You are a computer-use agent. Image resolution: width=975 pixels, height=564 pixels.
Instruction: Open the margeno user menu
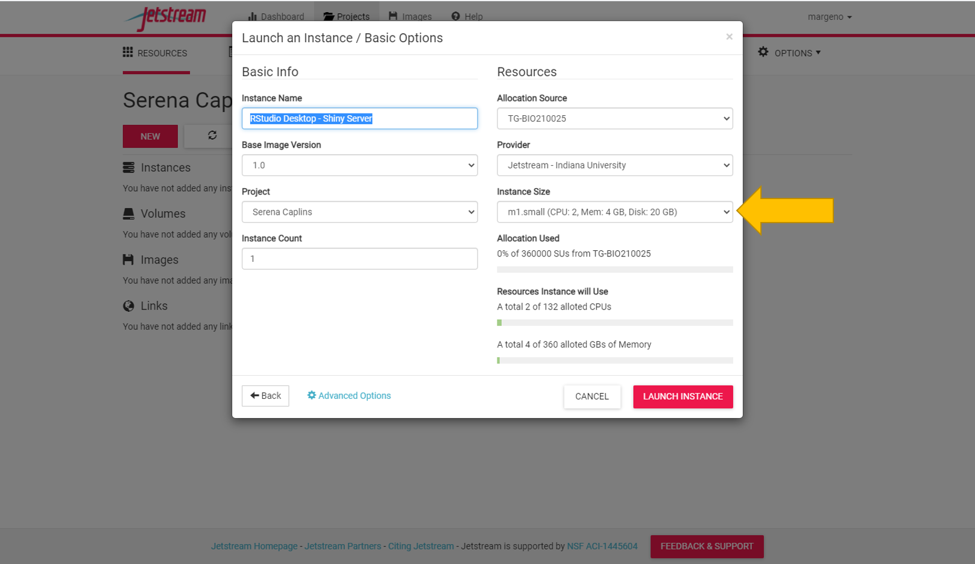830,17
